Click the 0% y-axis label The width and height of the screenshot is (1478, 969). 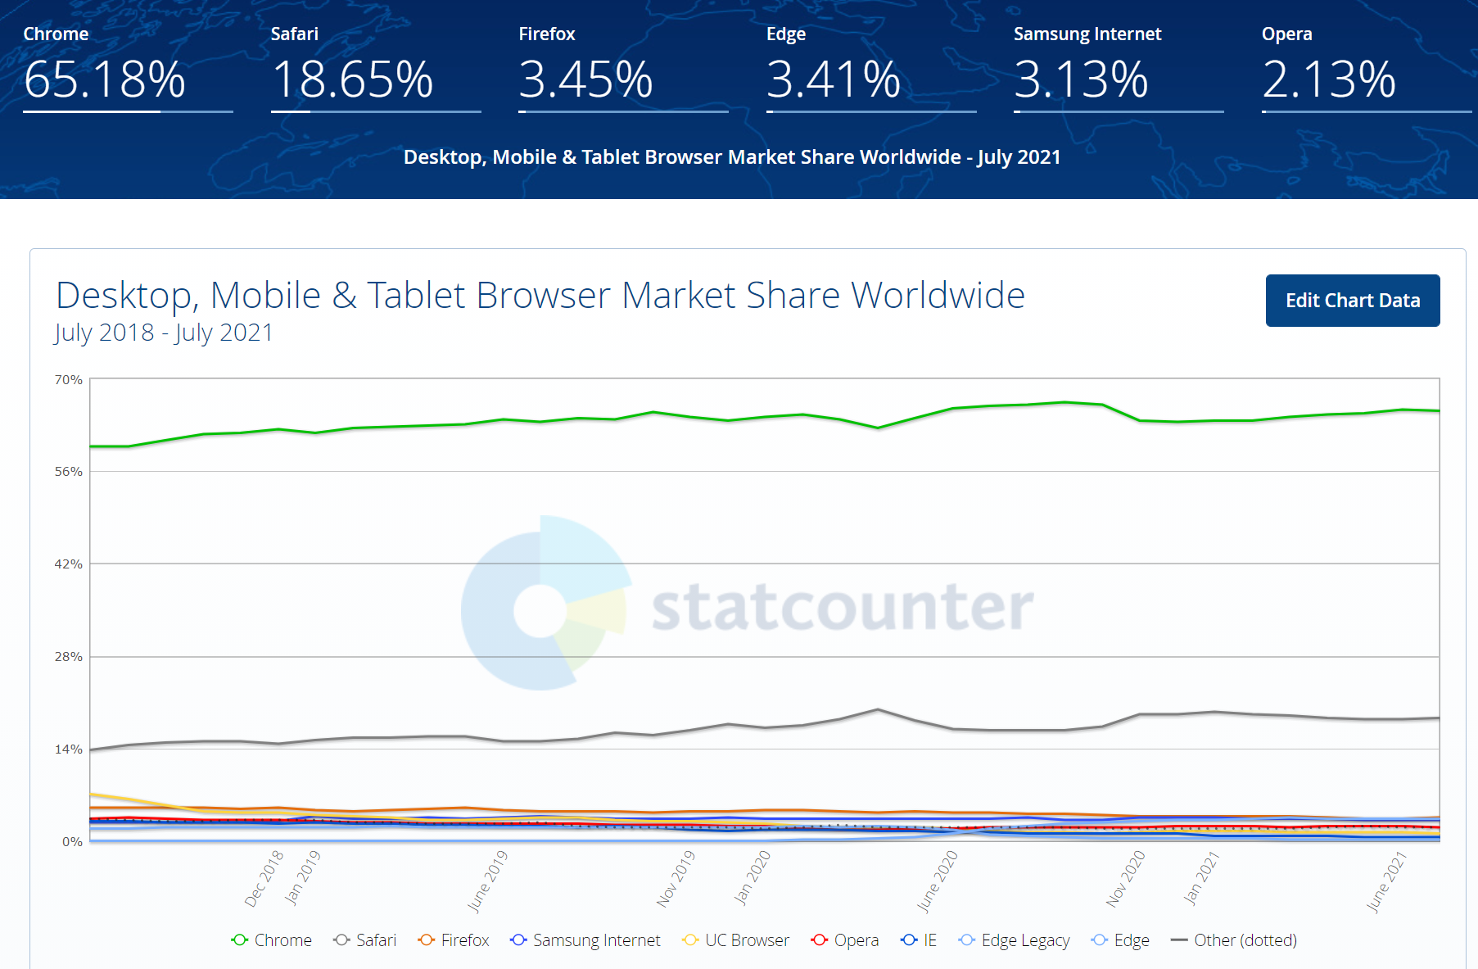(73, 842)
